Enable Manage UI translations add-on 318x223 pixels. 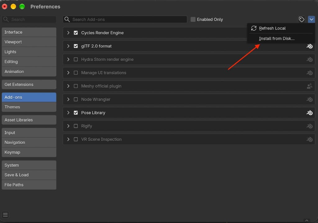coord(76,73)
